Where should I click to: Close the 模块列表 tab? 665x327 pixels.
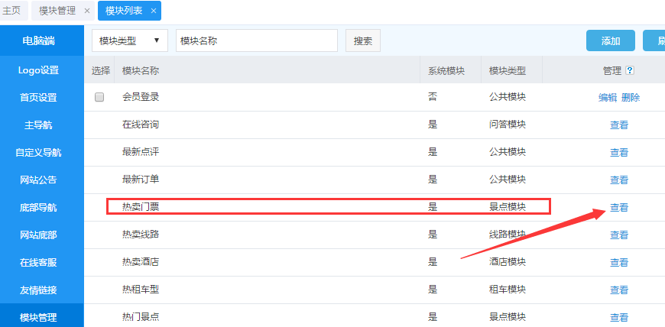[154, 11]
